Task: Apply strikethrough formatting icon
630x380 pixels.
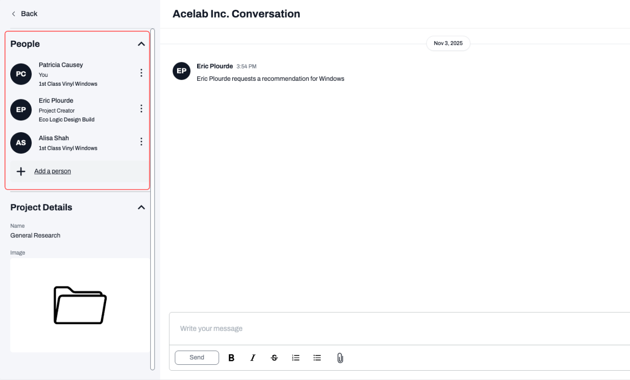Action: click(x=274, y=358)
